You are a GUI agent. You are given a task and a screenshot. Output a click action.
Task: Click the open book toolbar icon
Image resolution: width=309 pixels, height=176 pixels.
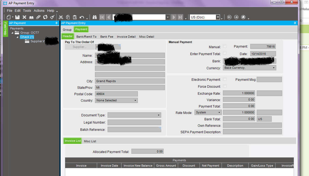click(x=31, y=17)
